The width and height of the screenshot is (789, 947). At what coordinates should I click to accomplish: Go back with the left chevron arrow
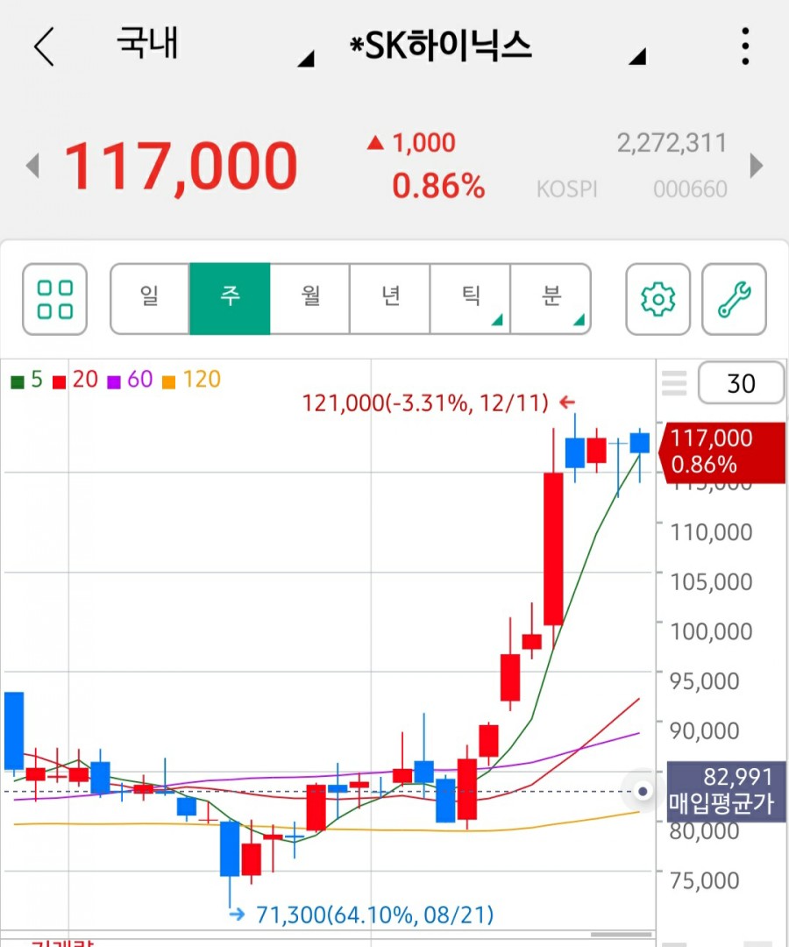coord(44,46)
